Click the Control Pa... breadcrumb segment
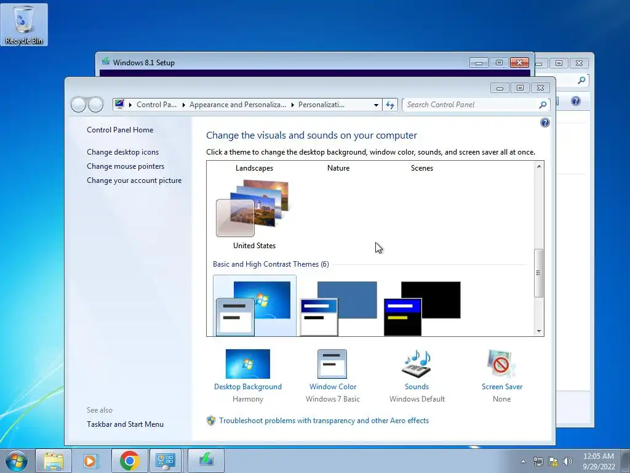This screenshot has height=473, width=630. click(157, 105)
